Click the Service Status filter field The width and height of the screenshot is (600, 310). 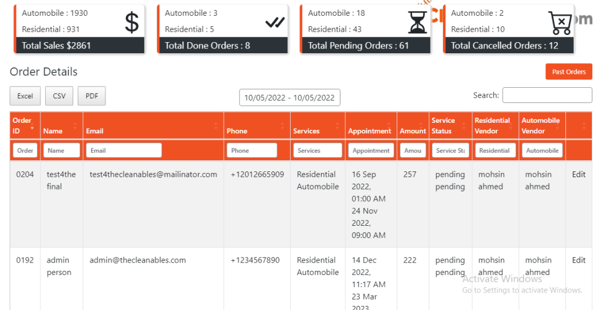450,150
